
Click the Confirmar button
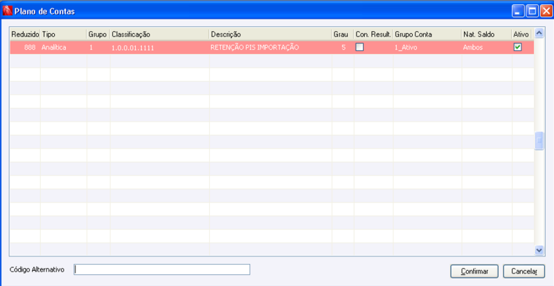coord(474,271)
